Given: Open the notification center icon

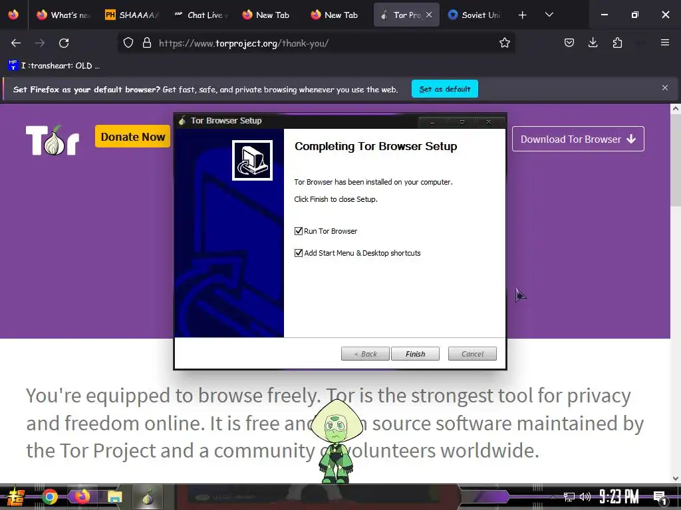Looking at the screenshot, I should (660, 497).
